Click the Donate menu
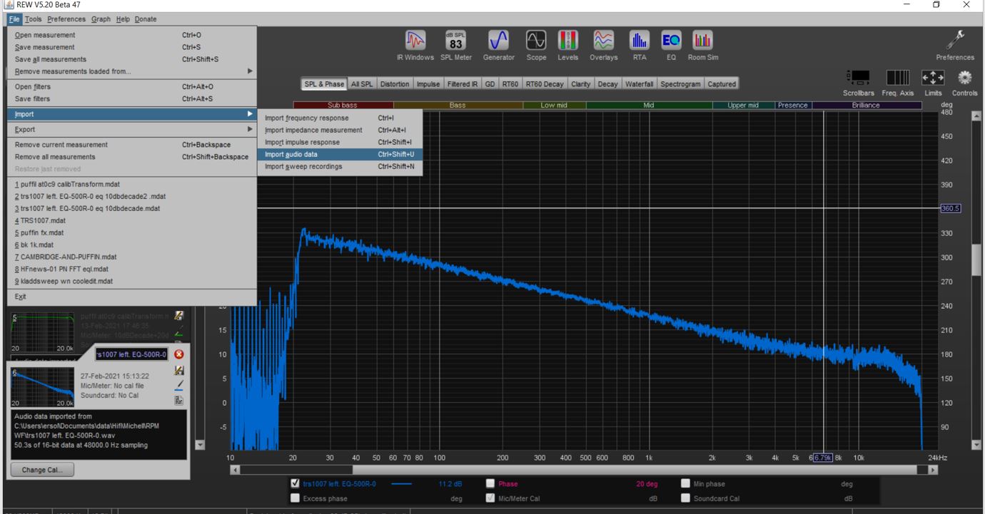Image resolution: width=985 pixels, height=514 pixels. pyautogui.click(x=146, y=19)
